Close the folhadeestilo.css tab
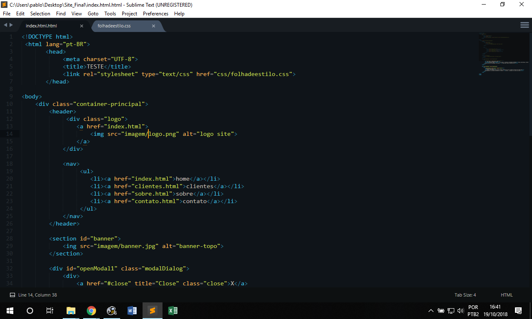The width and height of the screenshot is (532, 319). (x=153, y=26)
